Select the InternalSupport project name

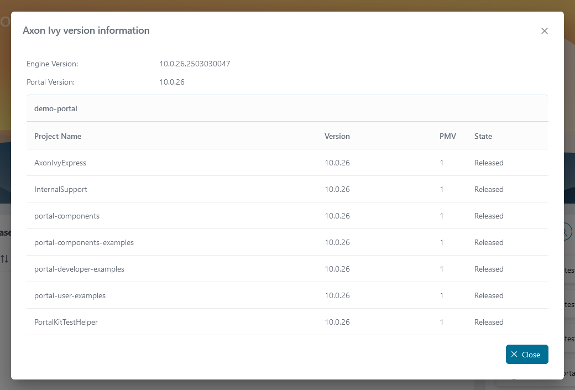[x=61, y=189]
